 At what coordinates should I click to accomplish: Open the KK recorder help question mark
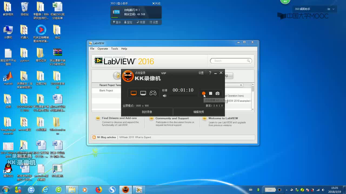(x=210, y=73)
